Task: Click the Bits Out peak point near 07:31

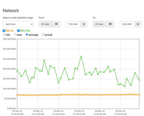Action: 81,57
